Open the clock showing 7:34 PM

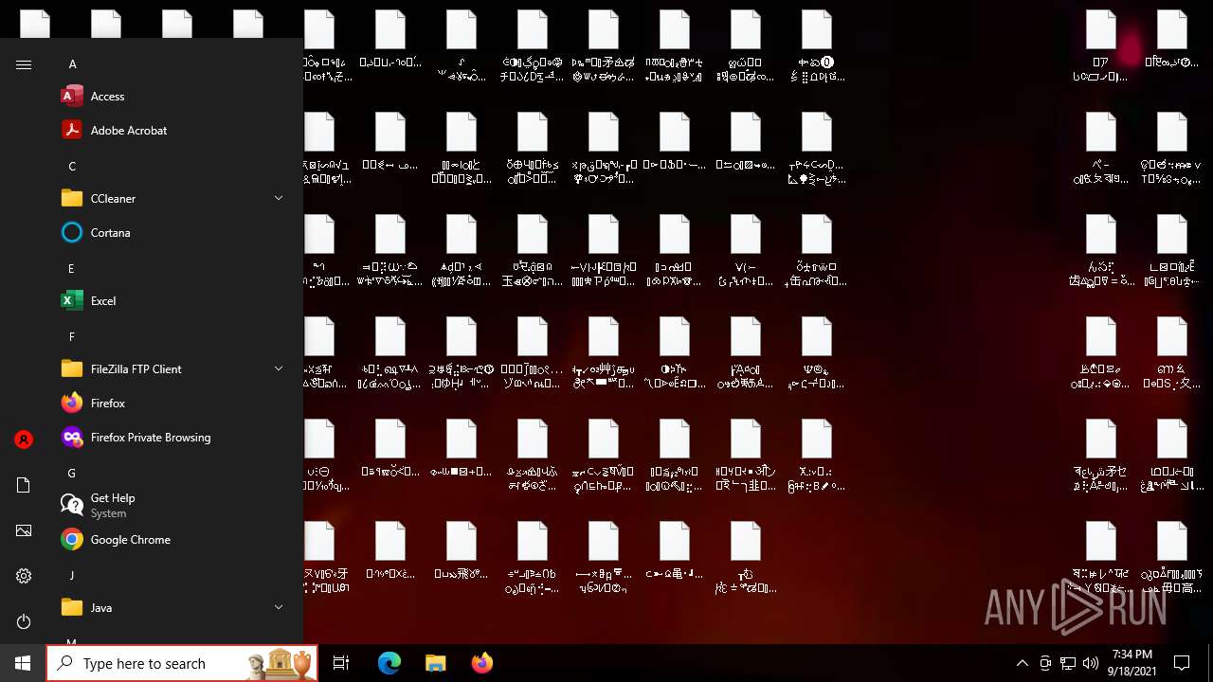pos(1132,663)
